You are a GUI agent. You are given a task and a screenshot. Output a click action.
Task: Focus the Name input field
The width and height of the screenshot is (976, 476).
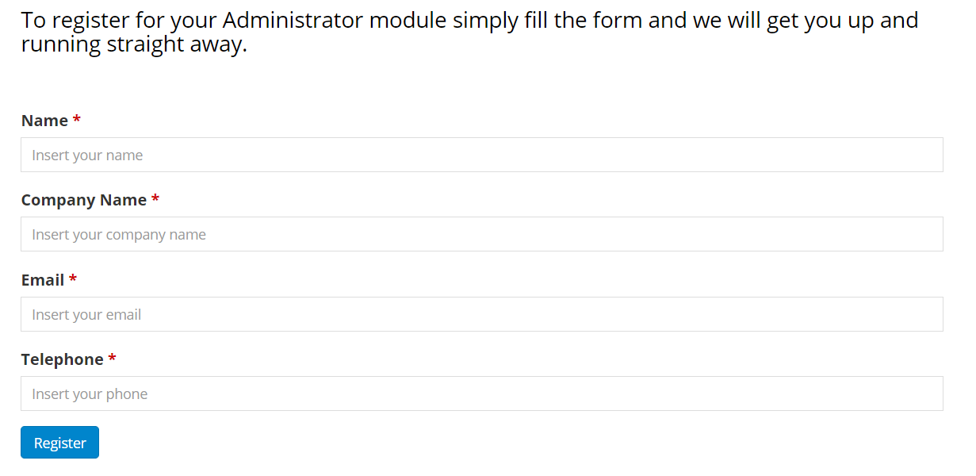click(x=482, y=155)
